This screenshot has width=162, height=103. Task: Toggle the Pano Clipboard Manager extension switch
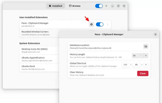(100, 24)
